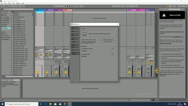The height and width of the screenshot is (106, 188).
Task: Open the File menu
Action: (x=2, y=3)
